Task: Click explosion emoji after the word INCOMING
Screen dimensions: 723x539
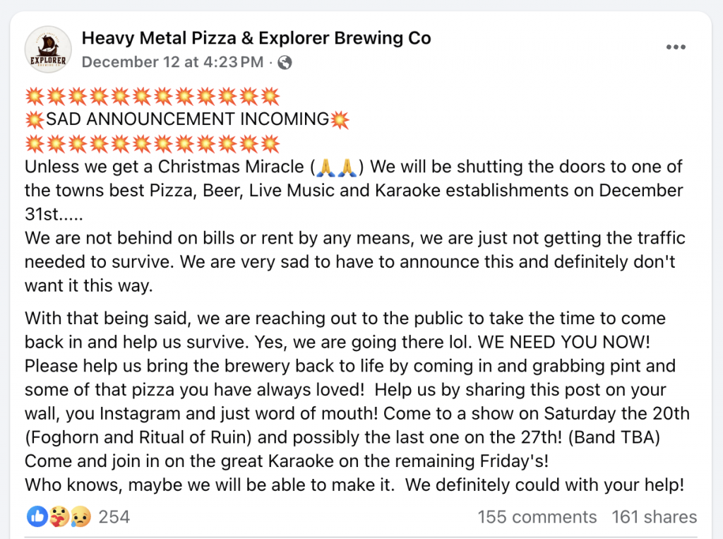Action: (x=340, y=119)
